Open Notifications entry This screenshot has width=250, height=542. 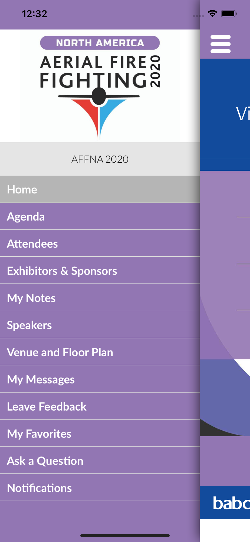100,487
